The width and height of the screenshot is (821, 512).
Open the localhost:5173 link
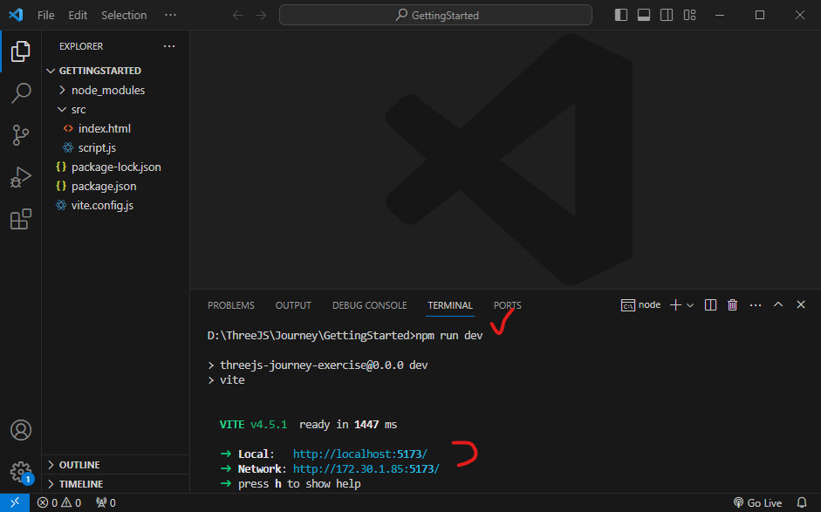coord(359,454)
